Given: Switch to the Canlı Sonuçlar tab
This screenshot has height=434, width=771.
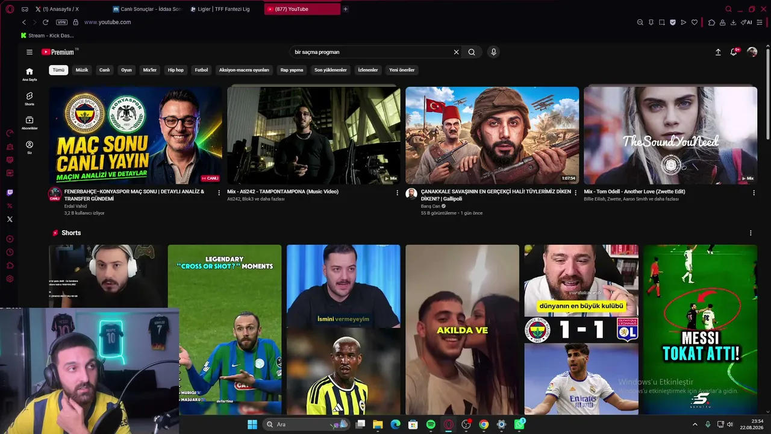Looking at the screenshot, I should (x=147, y=9).
